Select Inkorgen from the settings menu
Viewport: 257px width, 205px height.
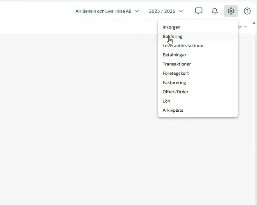pyautogui.click(x=172, y=27)
